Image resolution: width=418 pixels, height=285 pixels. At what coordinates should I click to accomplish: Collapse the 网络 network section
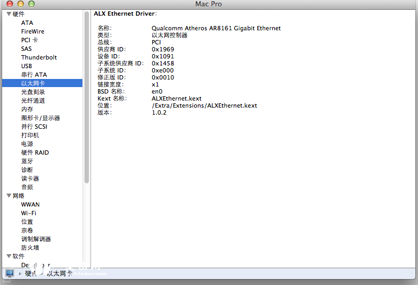click(x=9, y=196)
